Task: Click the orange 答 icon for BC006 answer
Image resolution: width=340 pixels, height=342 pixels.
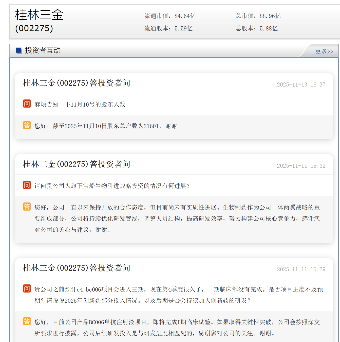Action: [27, 321]
